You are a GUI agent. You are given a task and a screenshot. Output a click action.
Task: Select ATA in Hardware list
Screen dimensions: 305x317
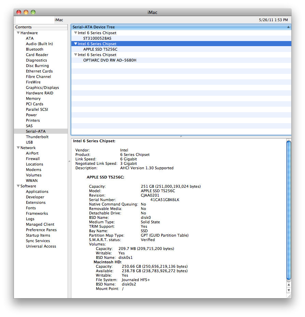pyautogui.click(x=30, y=38)
